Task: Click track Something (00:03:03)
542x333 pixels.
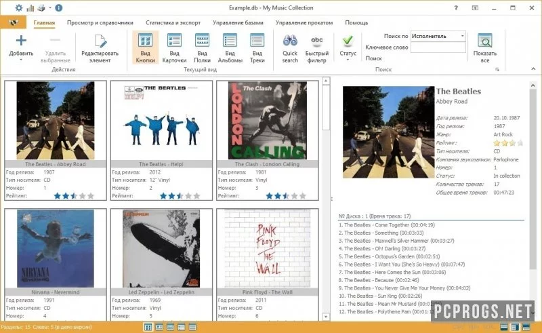Action: coord(381,233)
